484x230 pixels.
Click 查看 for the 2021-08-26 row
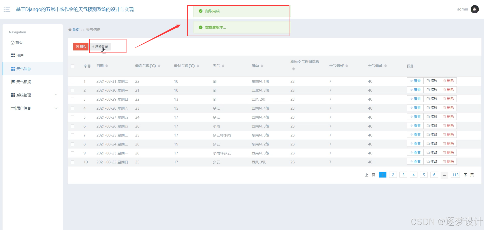(x=415, y=126)
